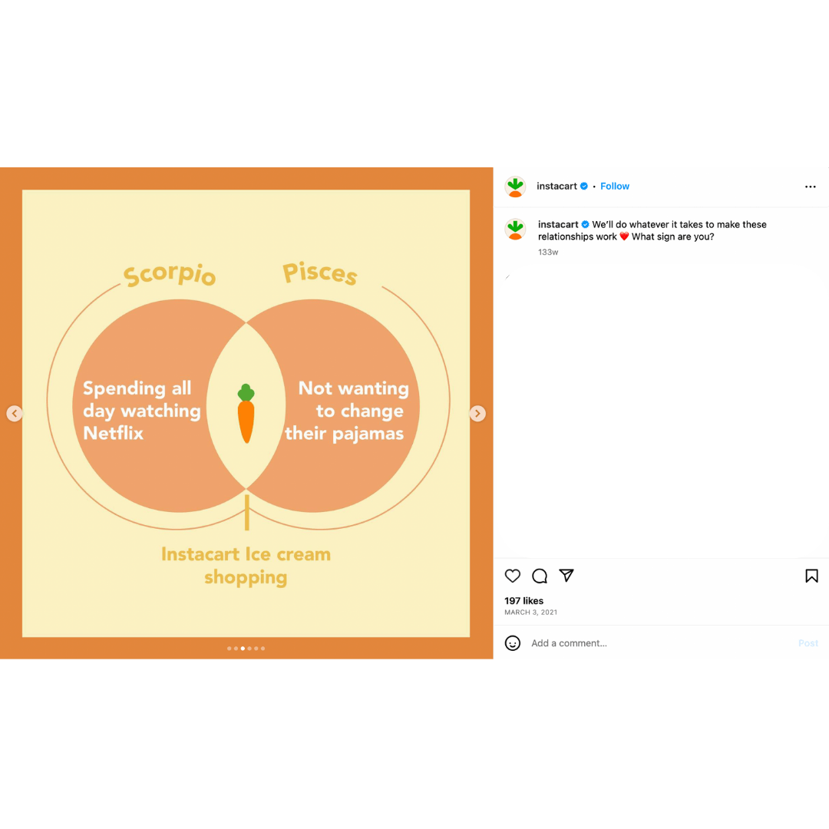
Task: Click the 'Instacart Ice cream shopping' text
Action: 246,566
